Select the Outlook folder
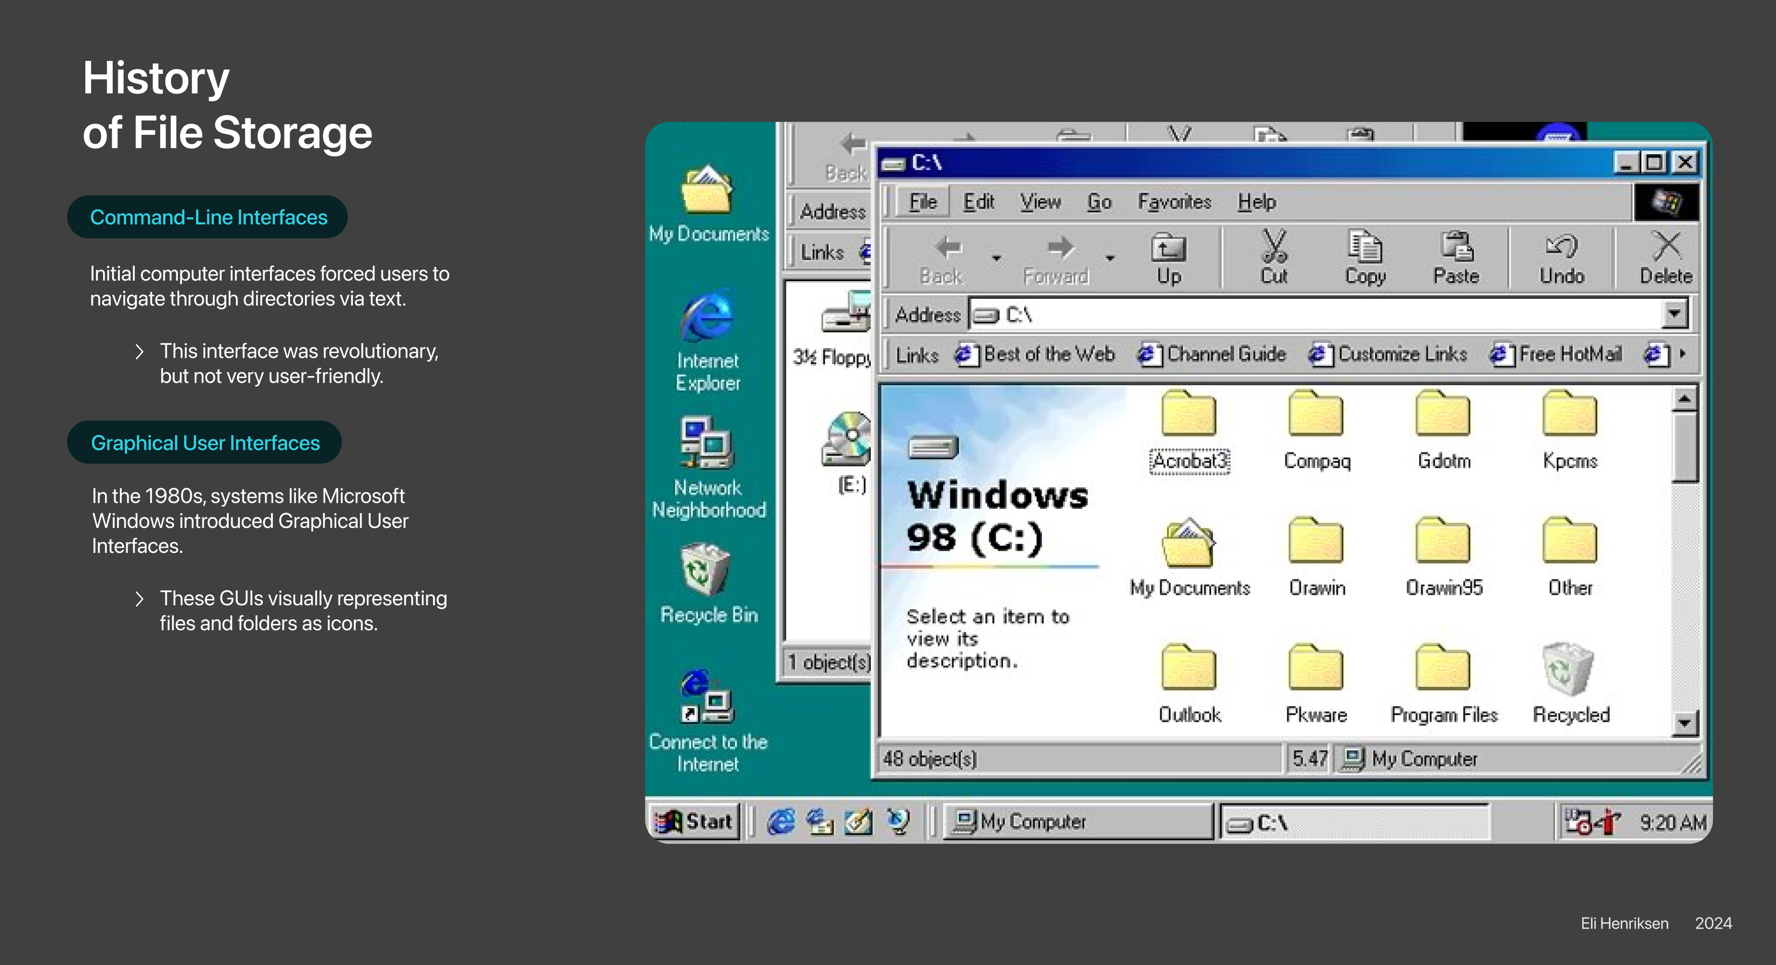The height and width of the screenshot is (965, 1776). [1189, 685]
